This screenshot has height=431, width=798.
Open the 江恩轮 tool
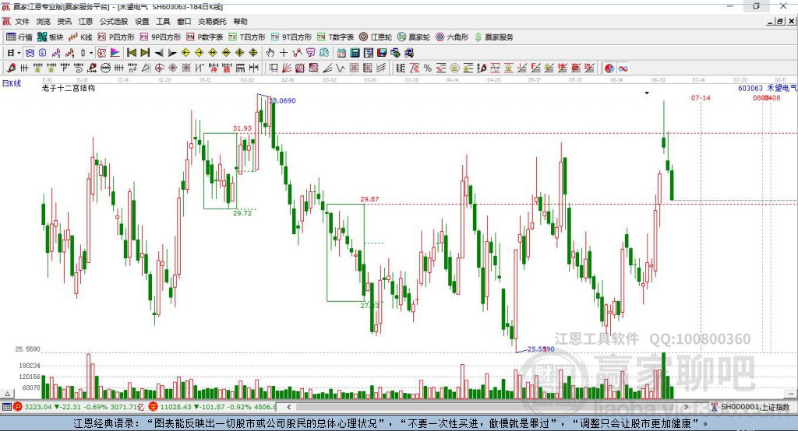pos(376,37)
